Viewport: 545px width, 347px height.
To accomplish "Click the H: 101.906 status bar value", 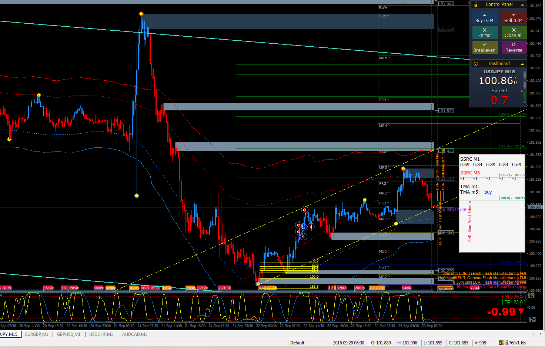I will click(407, 343).
